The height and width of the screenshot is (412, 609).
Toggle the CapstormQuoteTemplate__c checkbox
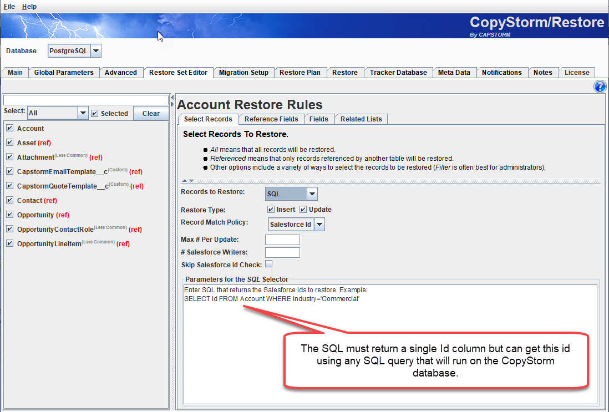(10, 185)
